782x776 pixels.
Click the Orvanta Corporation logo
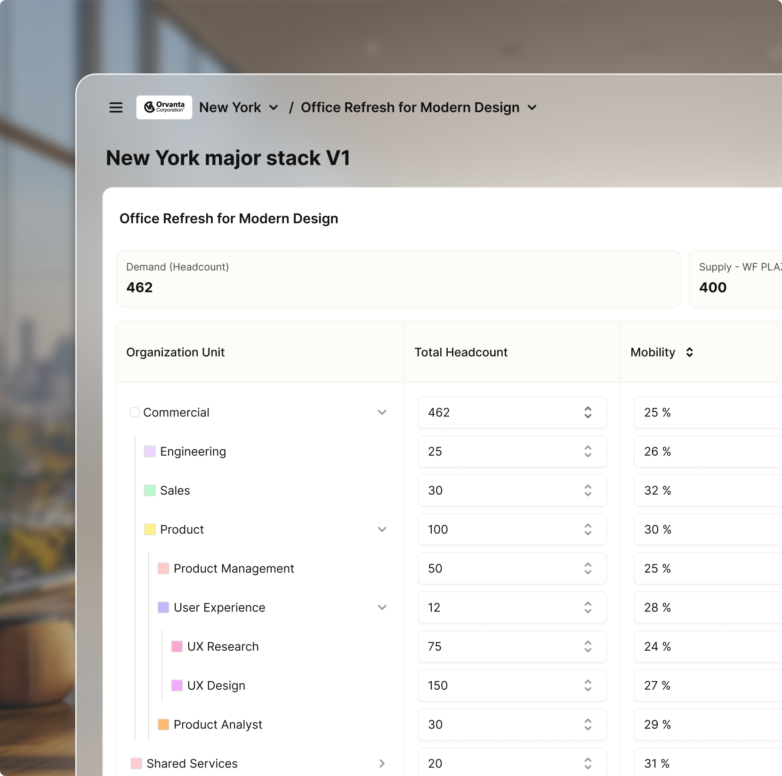[164, 107]
